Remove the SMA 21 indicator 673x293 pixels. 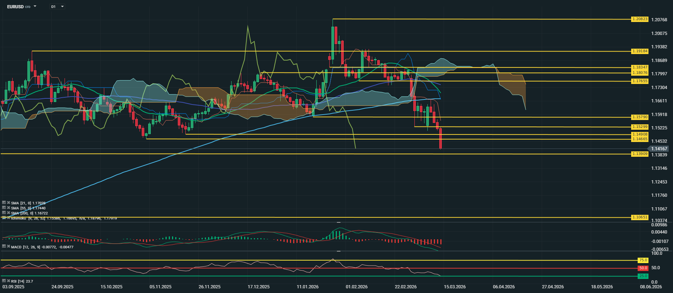8,203
